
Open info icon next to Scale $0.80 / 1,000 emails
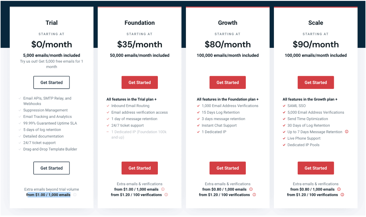[x=339, y=189]
